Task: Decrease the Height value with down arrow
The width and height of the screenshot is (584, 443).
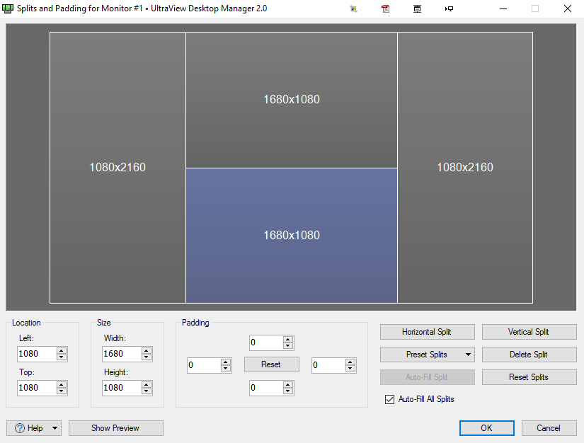Action: coord(147,391)
